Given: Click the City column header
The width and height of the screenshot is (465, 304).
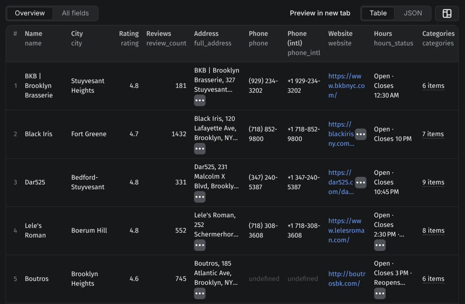Looking at the screenshot, I should tap(77, 38).
